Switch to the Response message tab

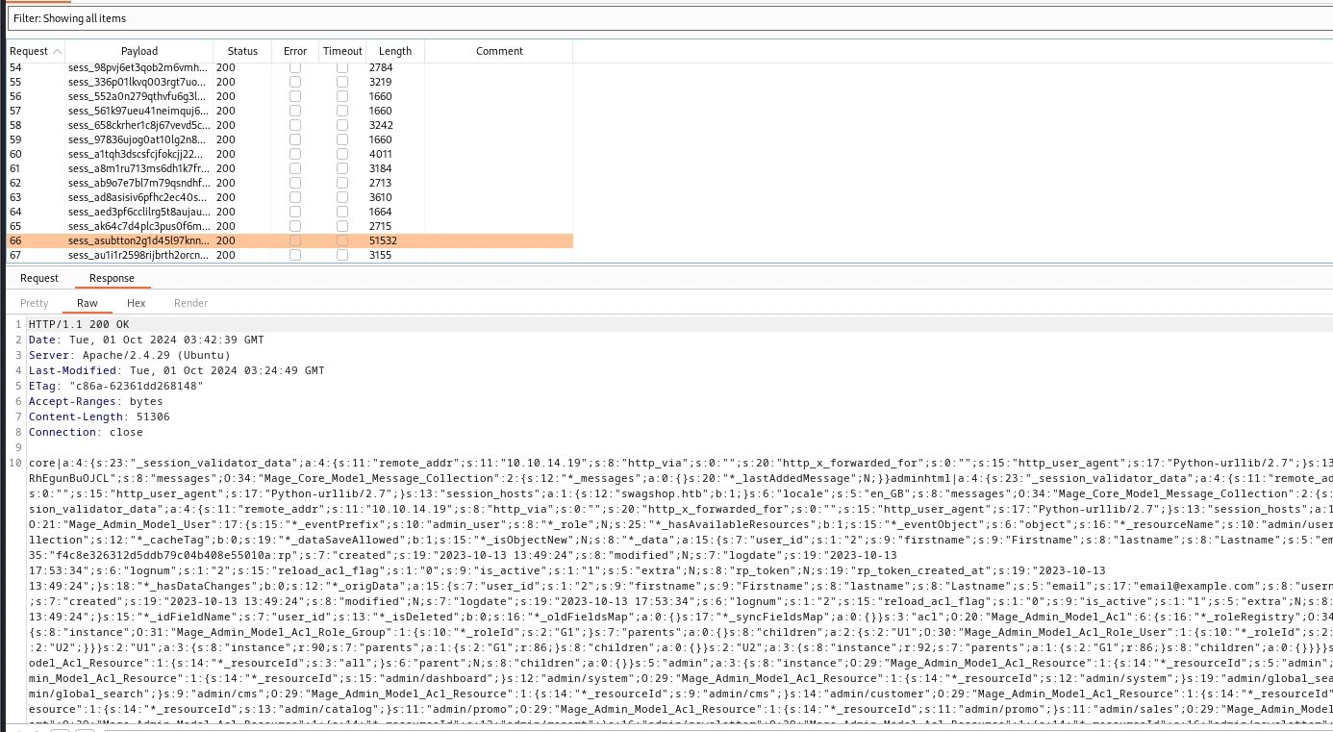[112, 278]
